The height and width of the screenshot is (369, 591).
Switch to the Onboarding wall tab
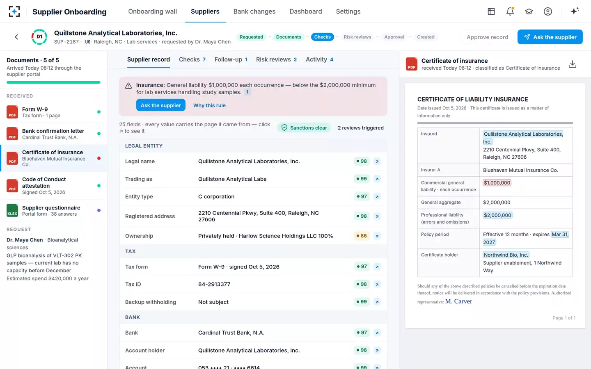[x=153, y=11]
